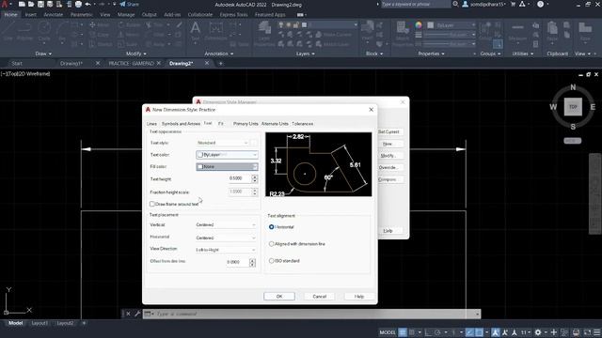Click the status bar customization menu icon

click(x=596, y=332)
